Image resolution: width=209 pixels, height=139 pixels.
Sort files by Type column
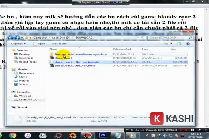point(145,49)
